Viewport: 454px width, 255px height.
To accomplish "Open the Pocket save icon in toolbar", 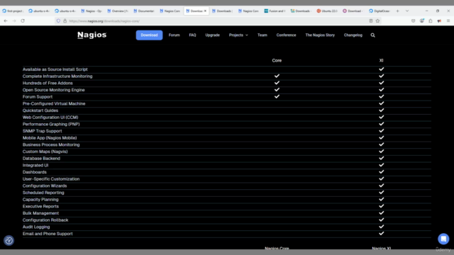I will coord(413,21).
